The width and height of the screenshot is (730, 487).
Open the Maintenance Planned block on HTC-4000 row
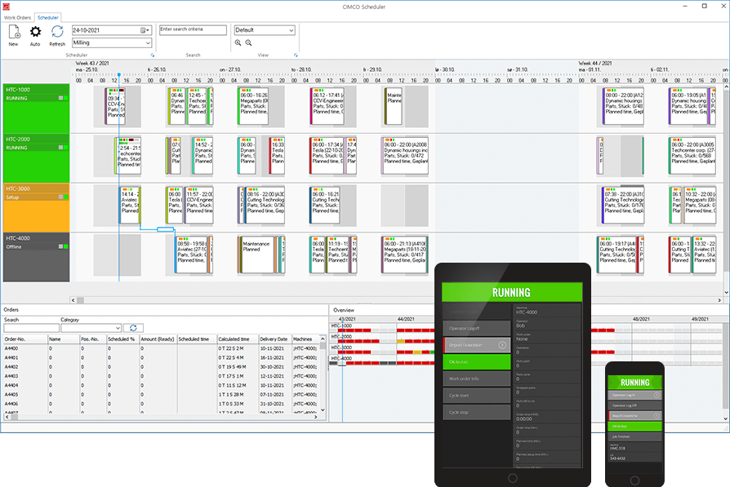click(256, 255)
